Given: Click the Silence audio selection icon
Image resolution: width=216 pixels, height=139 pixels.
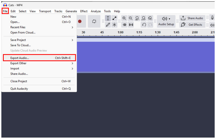Looking at the screenshot, I should point(131,25).
